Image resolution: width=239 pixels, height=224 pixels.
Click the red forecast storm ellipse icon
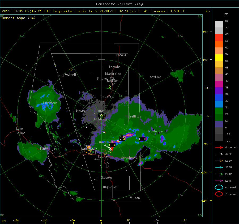(219, 194)
